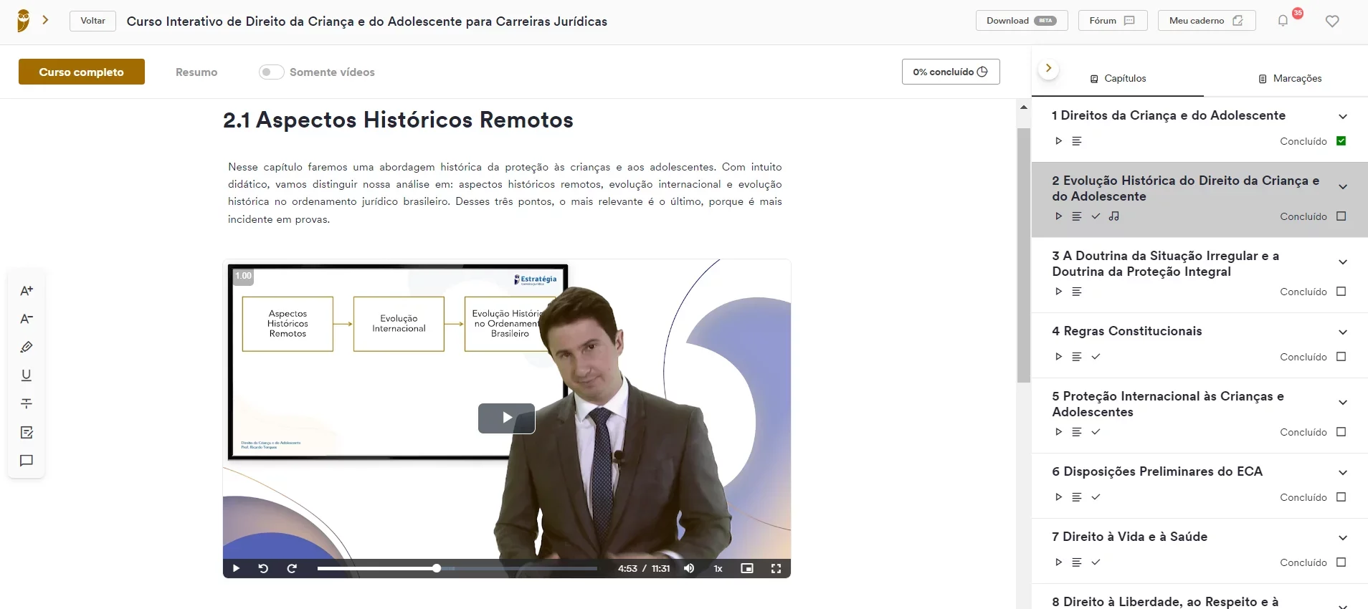Screen dimensions: 1368x609
Task: Open the checkmark icon of chapter 5 Proteção Internacional
Action: (1096, 432)
